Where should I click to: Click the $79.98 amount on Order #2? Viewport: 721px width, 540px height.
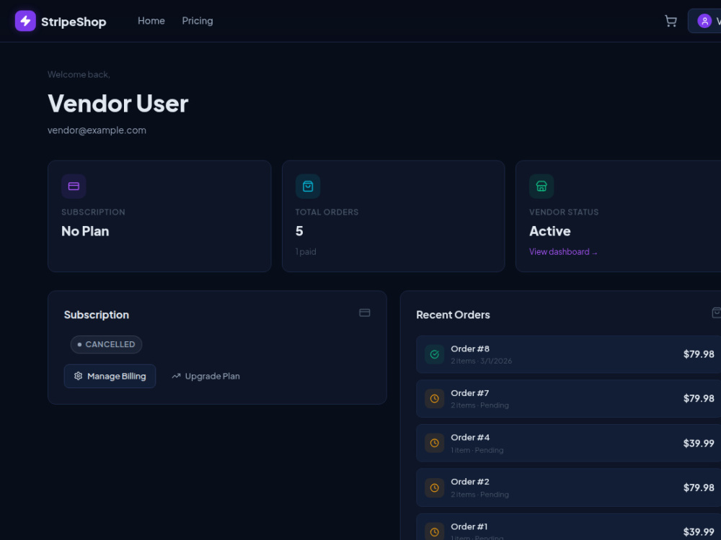click(x=699, y=487)
